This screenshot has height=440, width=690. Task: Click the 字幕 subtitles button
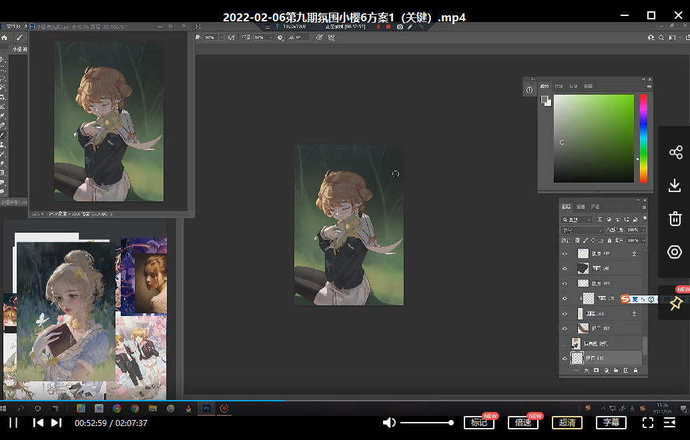point(611,423)
